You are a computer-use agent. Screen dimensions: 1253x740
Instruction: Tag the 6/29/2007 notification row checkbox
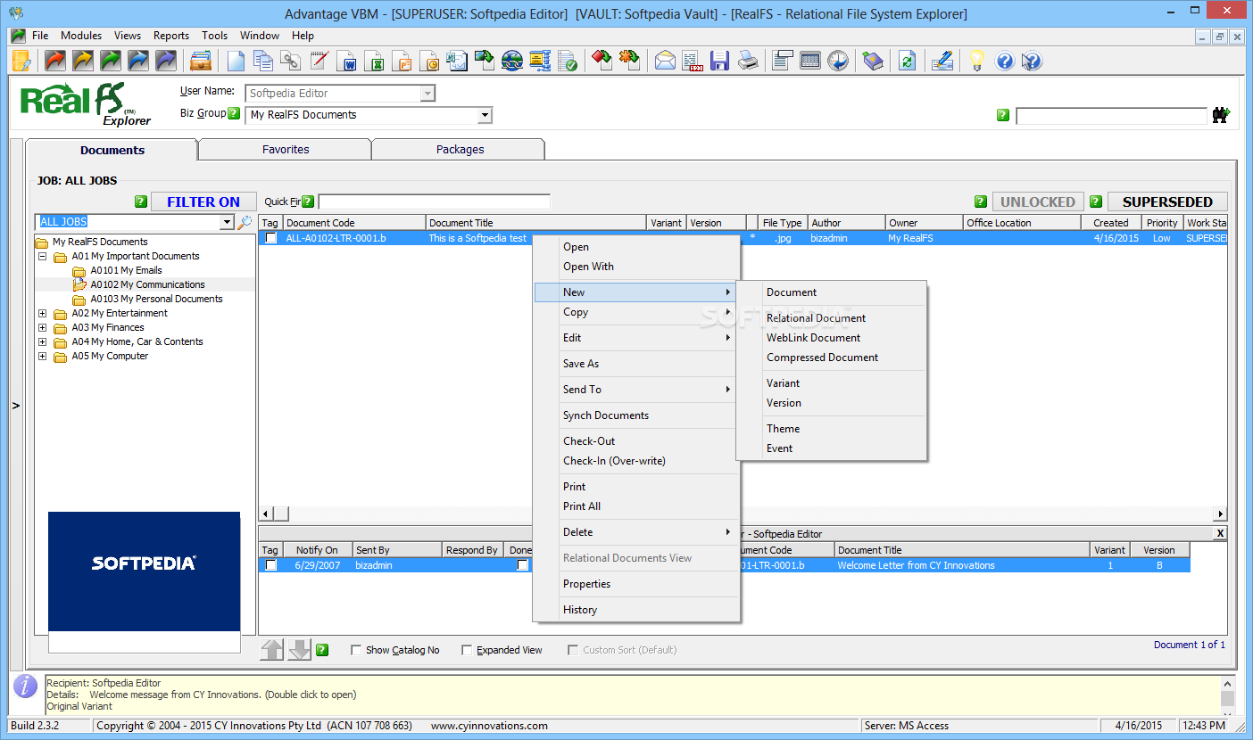click(271, 565)
